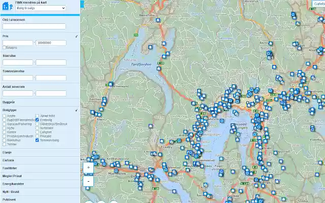Enable the Rekkehus checkbox

[4, 140]
